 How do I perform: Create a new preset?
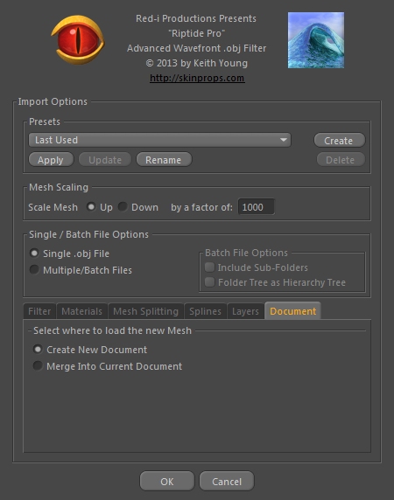click(339, 141)
